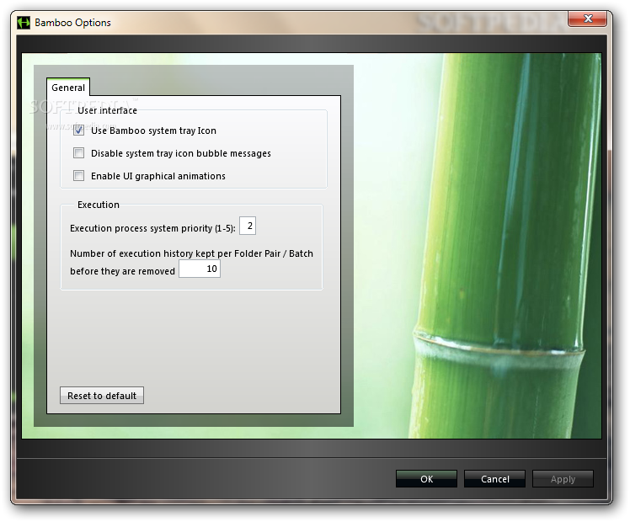Click the Bamboo app icon in title bar
630x522 pixels.
click(24, 23)
